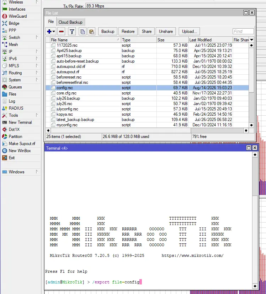Open the Log section
This screenshot has height=294, width=266.
pyautogui.click(x=12, y=101)
